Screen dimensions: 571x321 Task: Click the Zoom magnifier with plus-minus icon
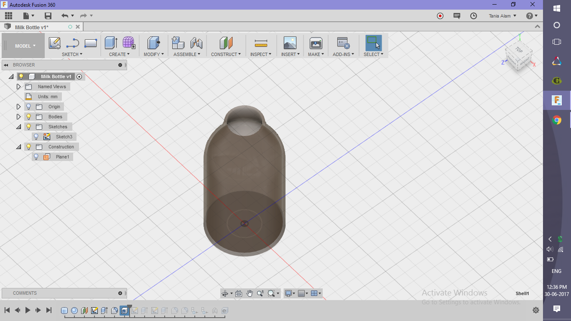(x=260, y=293)
